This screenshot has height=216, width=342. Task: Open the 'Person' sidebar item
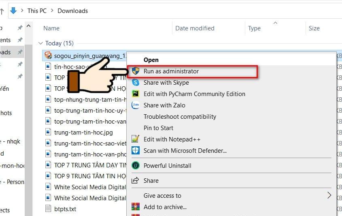pyautogui.click(x=12, y=182)
